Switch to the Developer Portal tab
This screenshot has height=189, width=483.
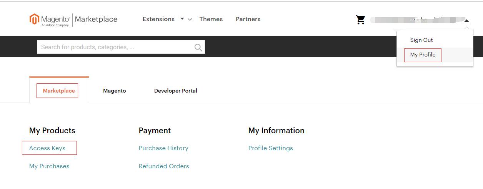176,91
